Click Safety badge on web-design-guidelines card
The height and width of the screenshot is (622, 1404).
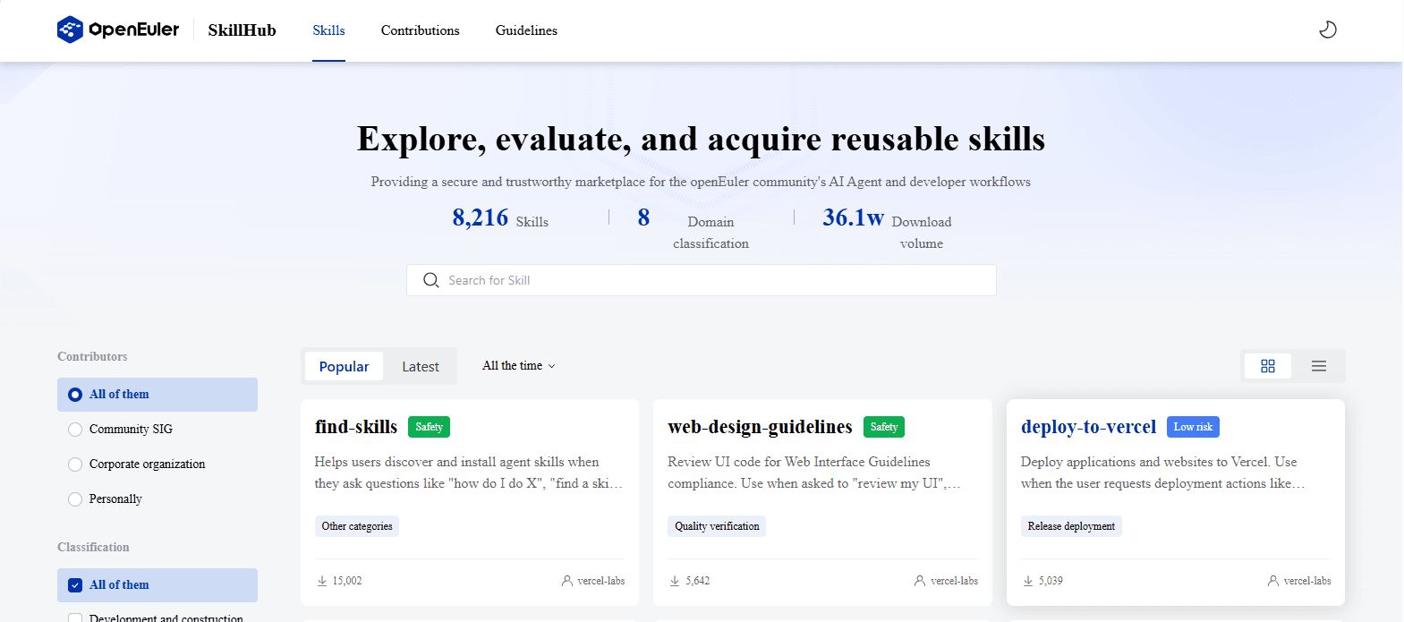pyautogui.click(x=884, y=427)
